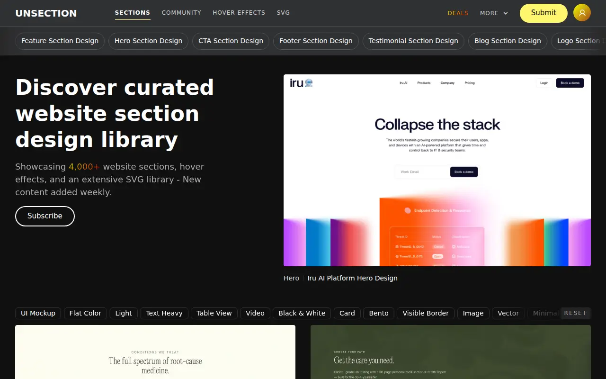The height and width of the screenshot is (379, 606).
Task: Select the Feature Section Design chip
Action: click(60, 41)
